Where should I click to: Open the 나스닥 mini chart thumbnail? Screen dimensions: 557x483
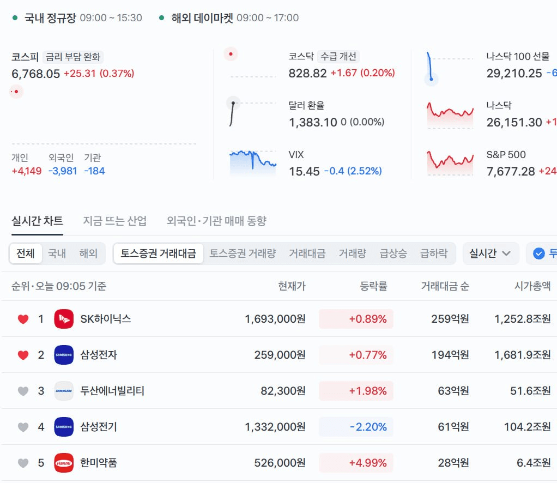point(450,115)
